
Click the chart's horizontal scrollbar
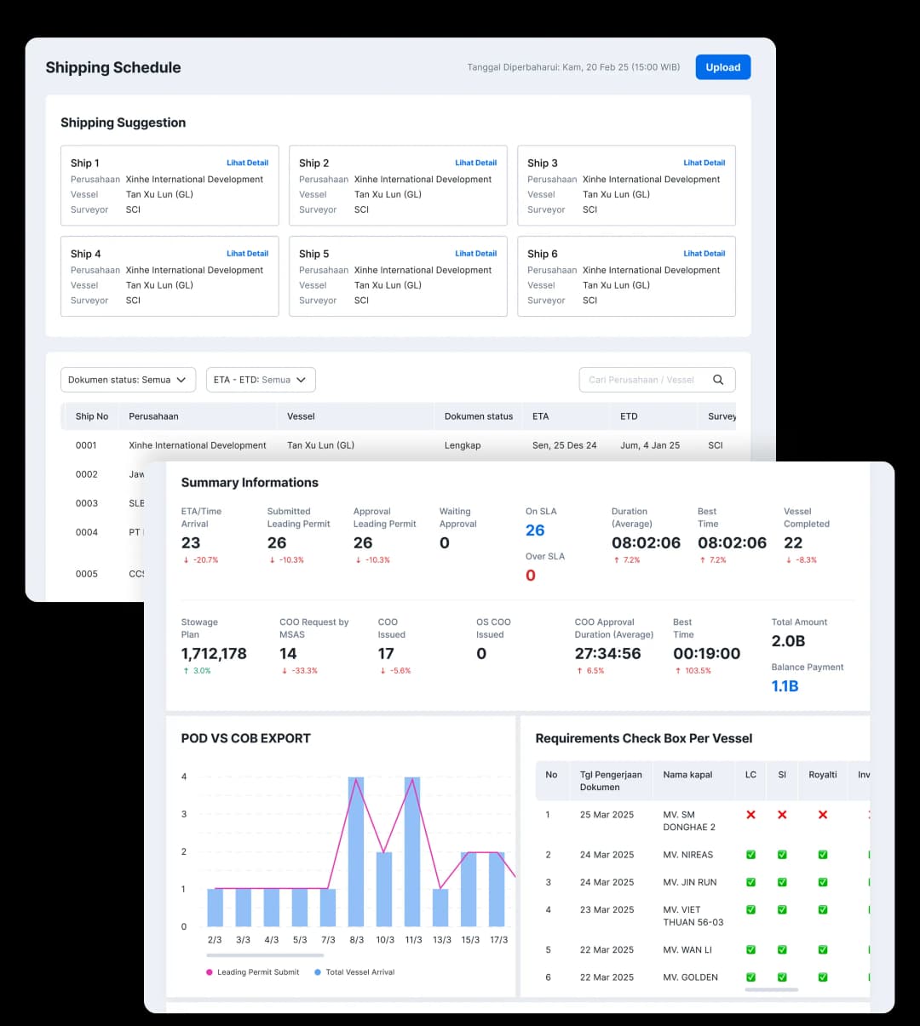pos(275,955)
